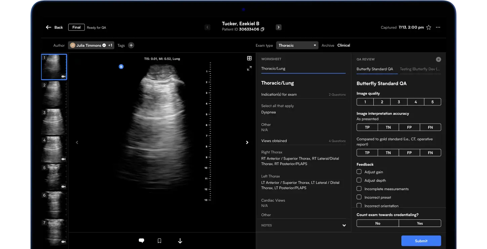This screenshot has width=487, height=249.
Task: Add a new tag with plus icon
Action: tap(131, 45)
